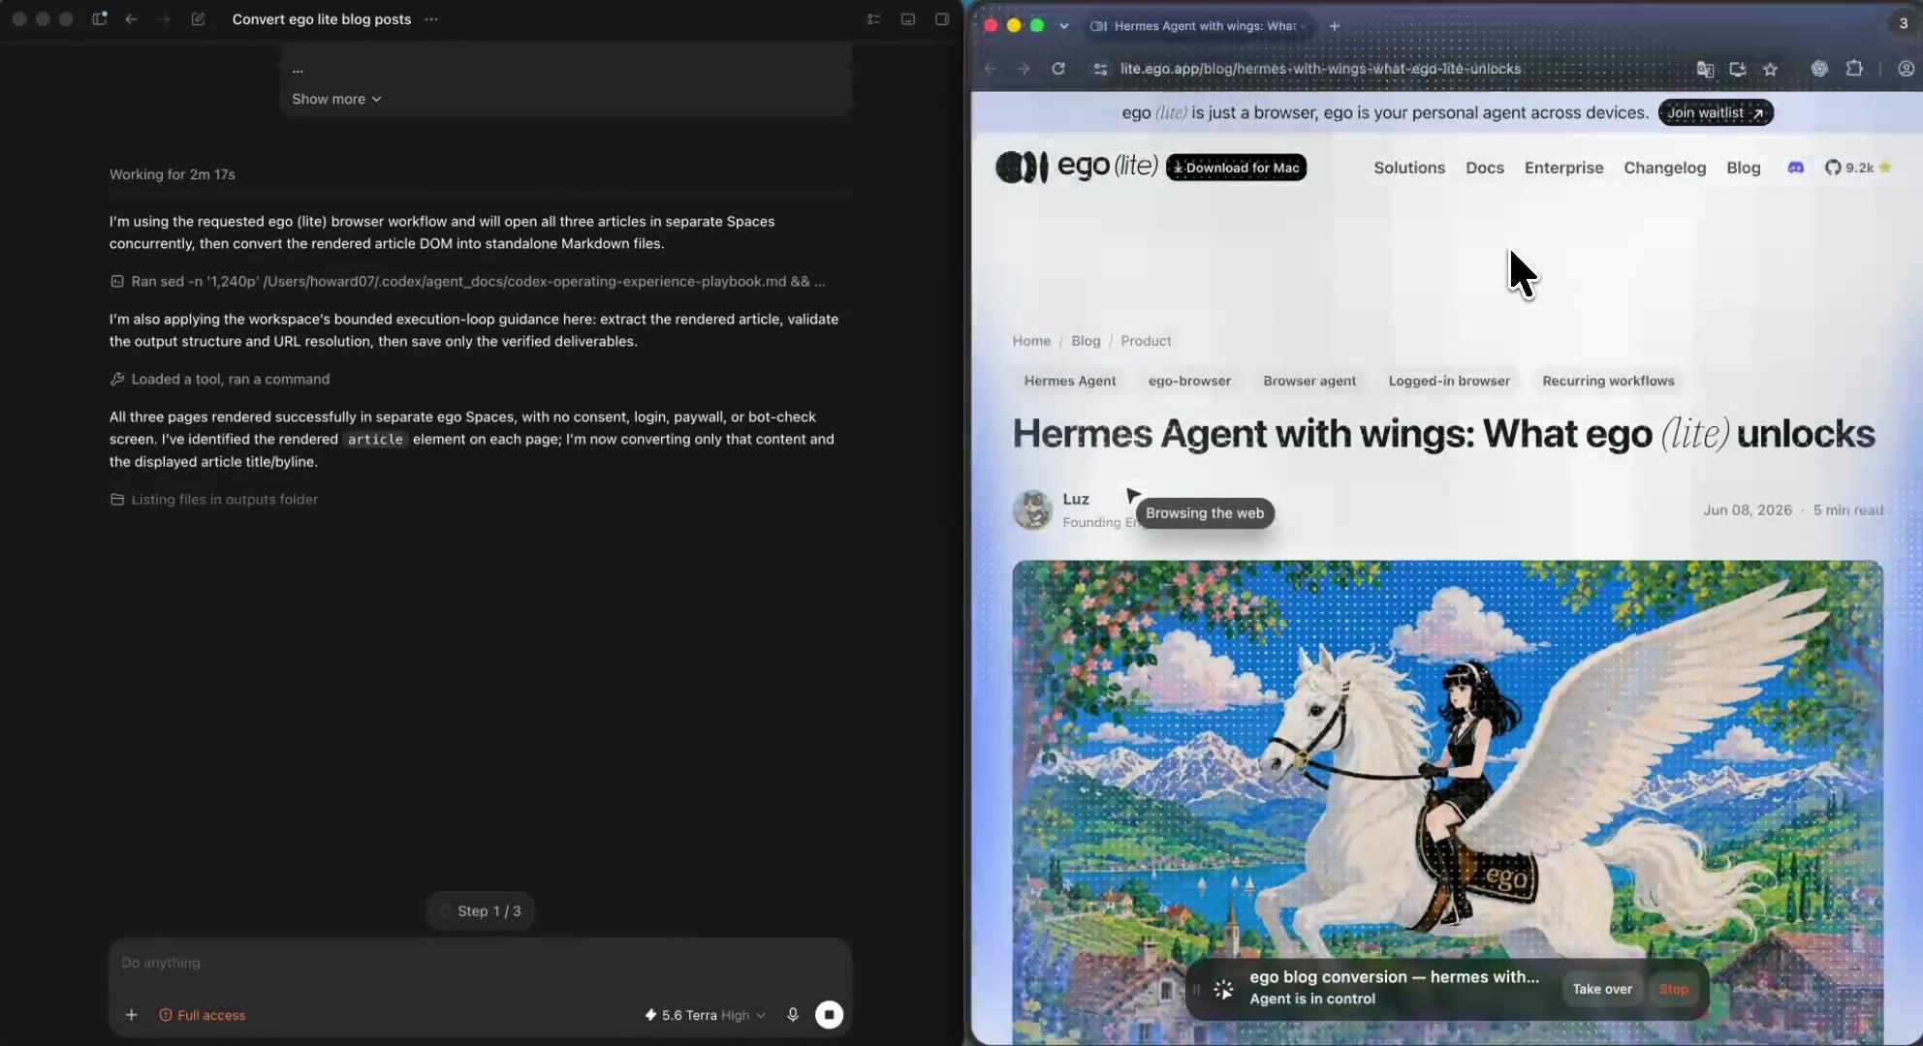Click the 'Blog' breadcrumb link
1923x1046 pixels.
[x=1086, y=341]
